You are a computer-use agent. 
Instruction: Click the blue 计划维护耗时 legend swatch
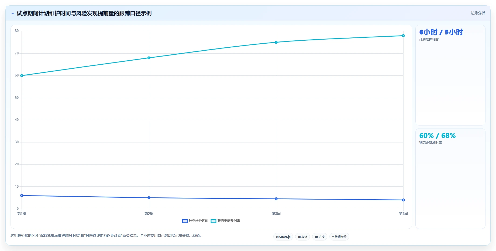click(185, 221)
